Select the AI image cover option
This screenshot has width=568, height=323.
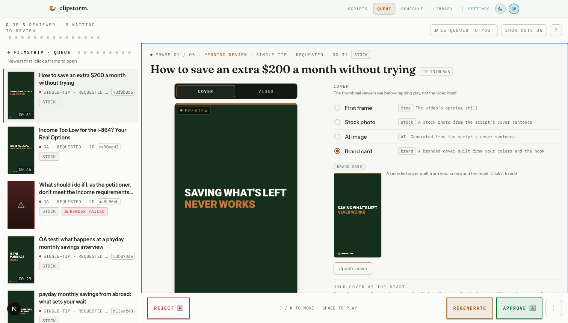[x=337, y=137]
